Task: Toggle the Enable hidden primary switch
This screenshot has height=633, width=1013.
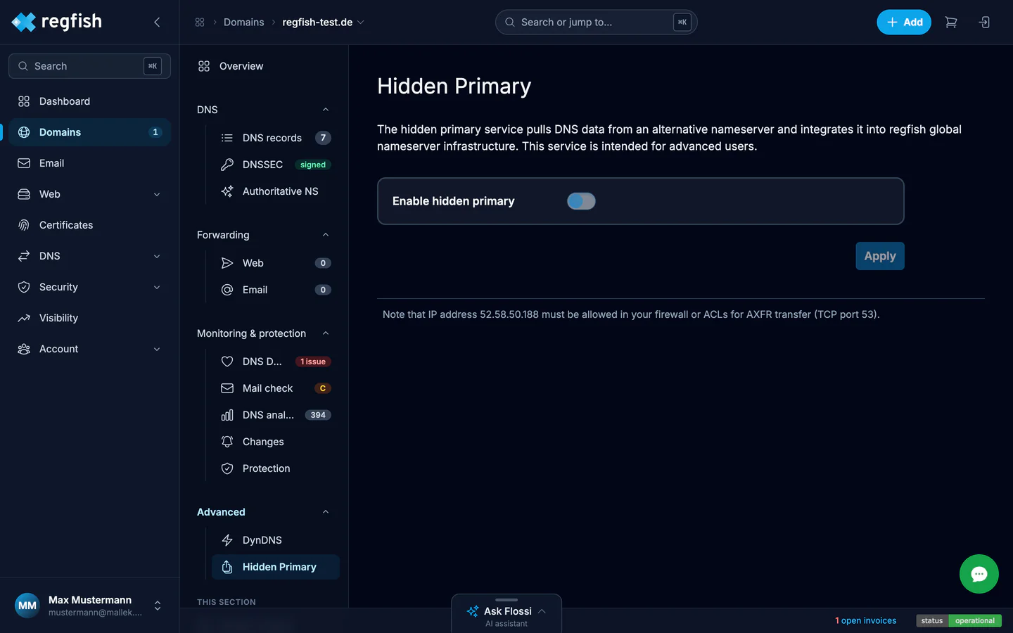Action: tap(581, 201)
